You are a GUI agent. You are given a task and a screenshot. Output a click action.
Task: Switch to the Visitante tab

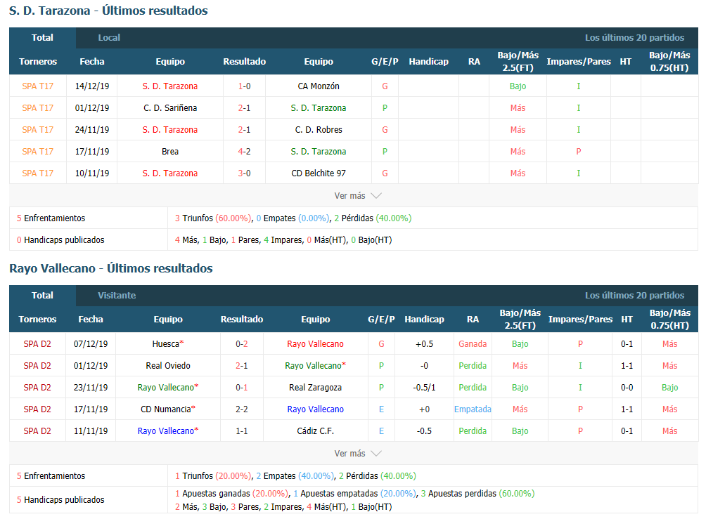click(117, 296)
